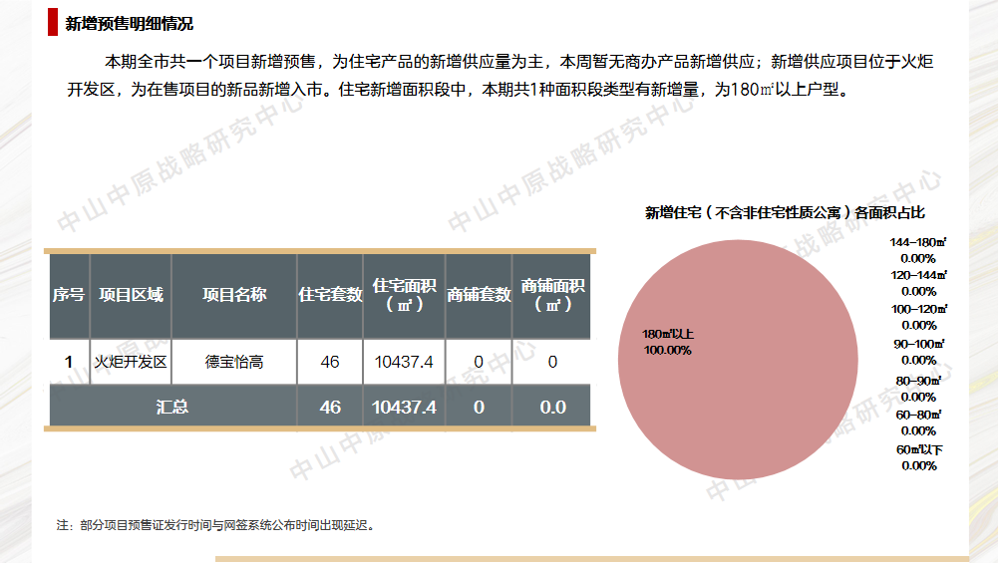Viewport: 1001px width, 563px height.
Task: Select the 住宅套数 column header
Action: click(x=330, y=295)
